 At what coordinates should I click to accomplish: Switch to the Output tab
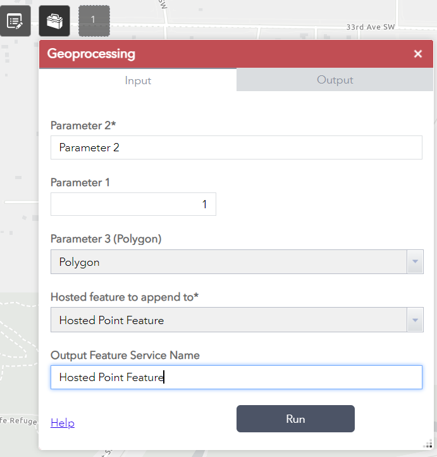point(335,80)
